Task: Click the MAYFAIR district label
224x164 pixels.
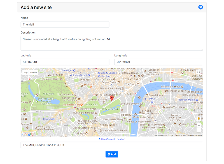Action: pos(84,80)
